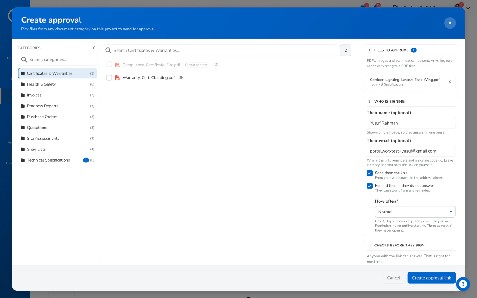Click the Search categories field

point(58,60)
